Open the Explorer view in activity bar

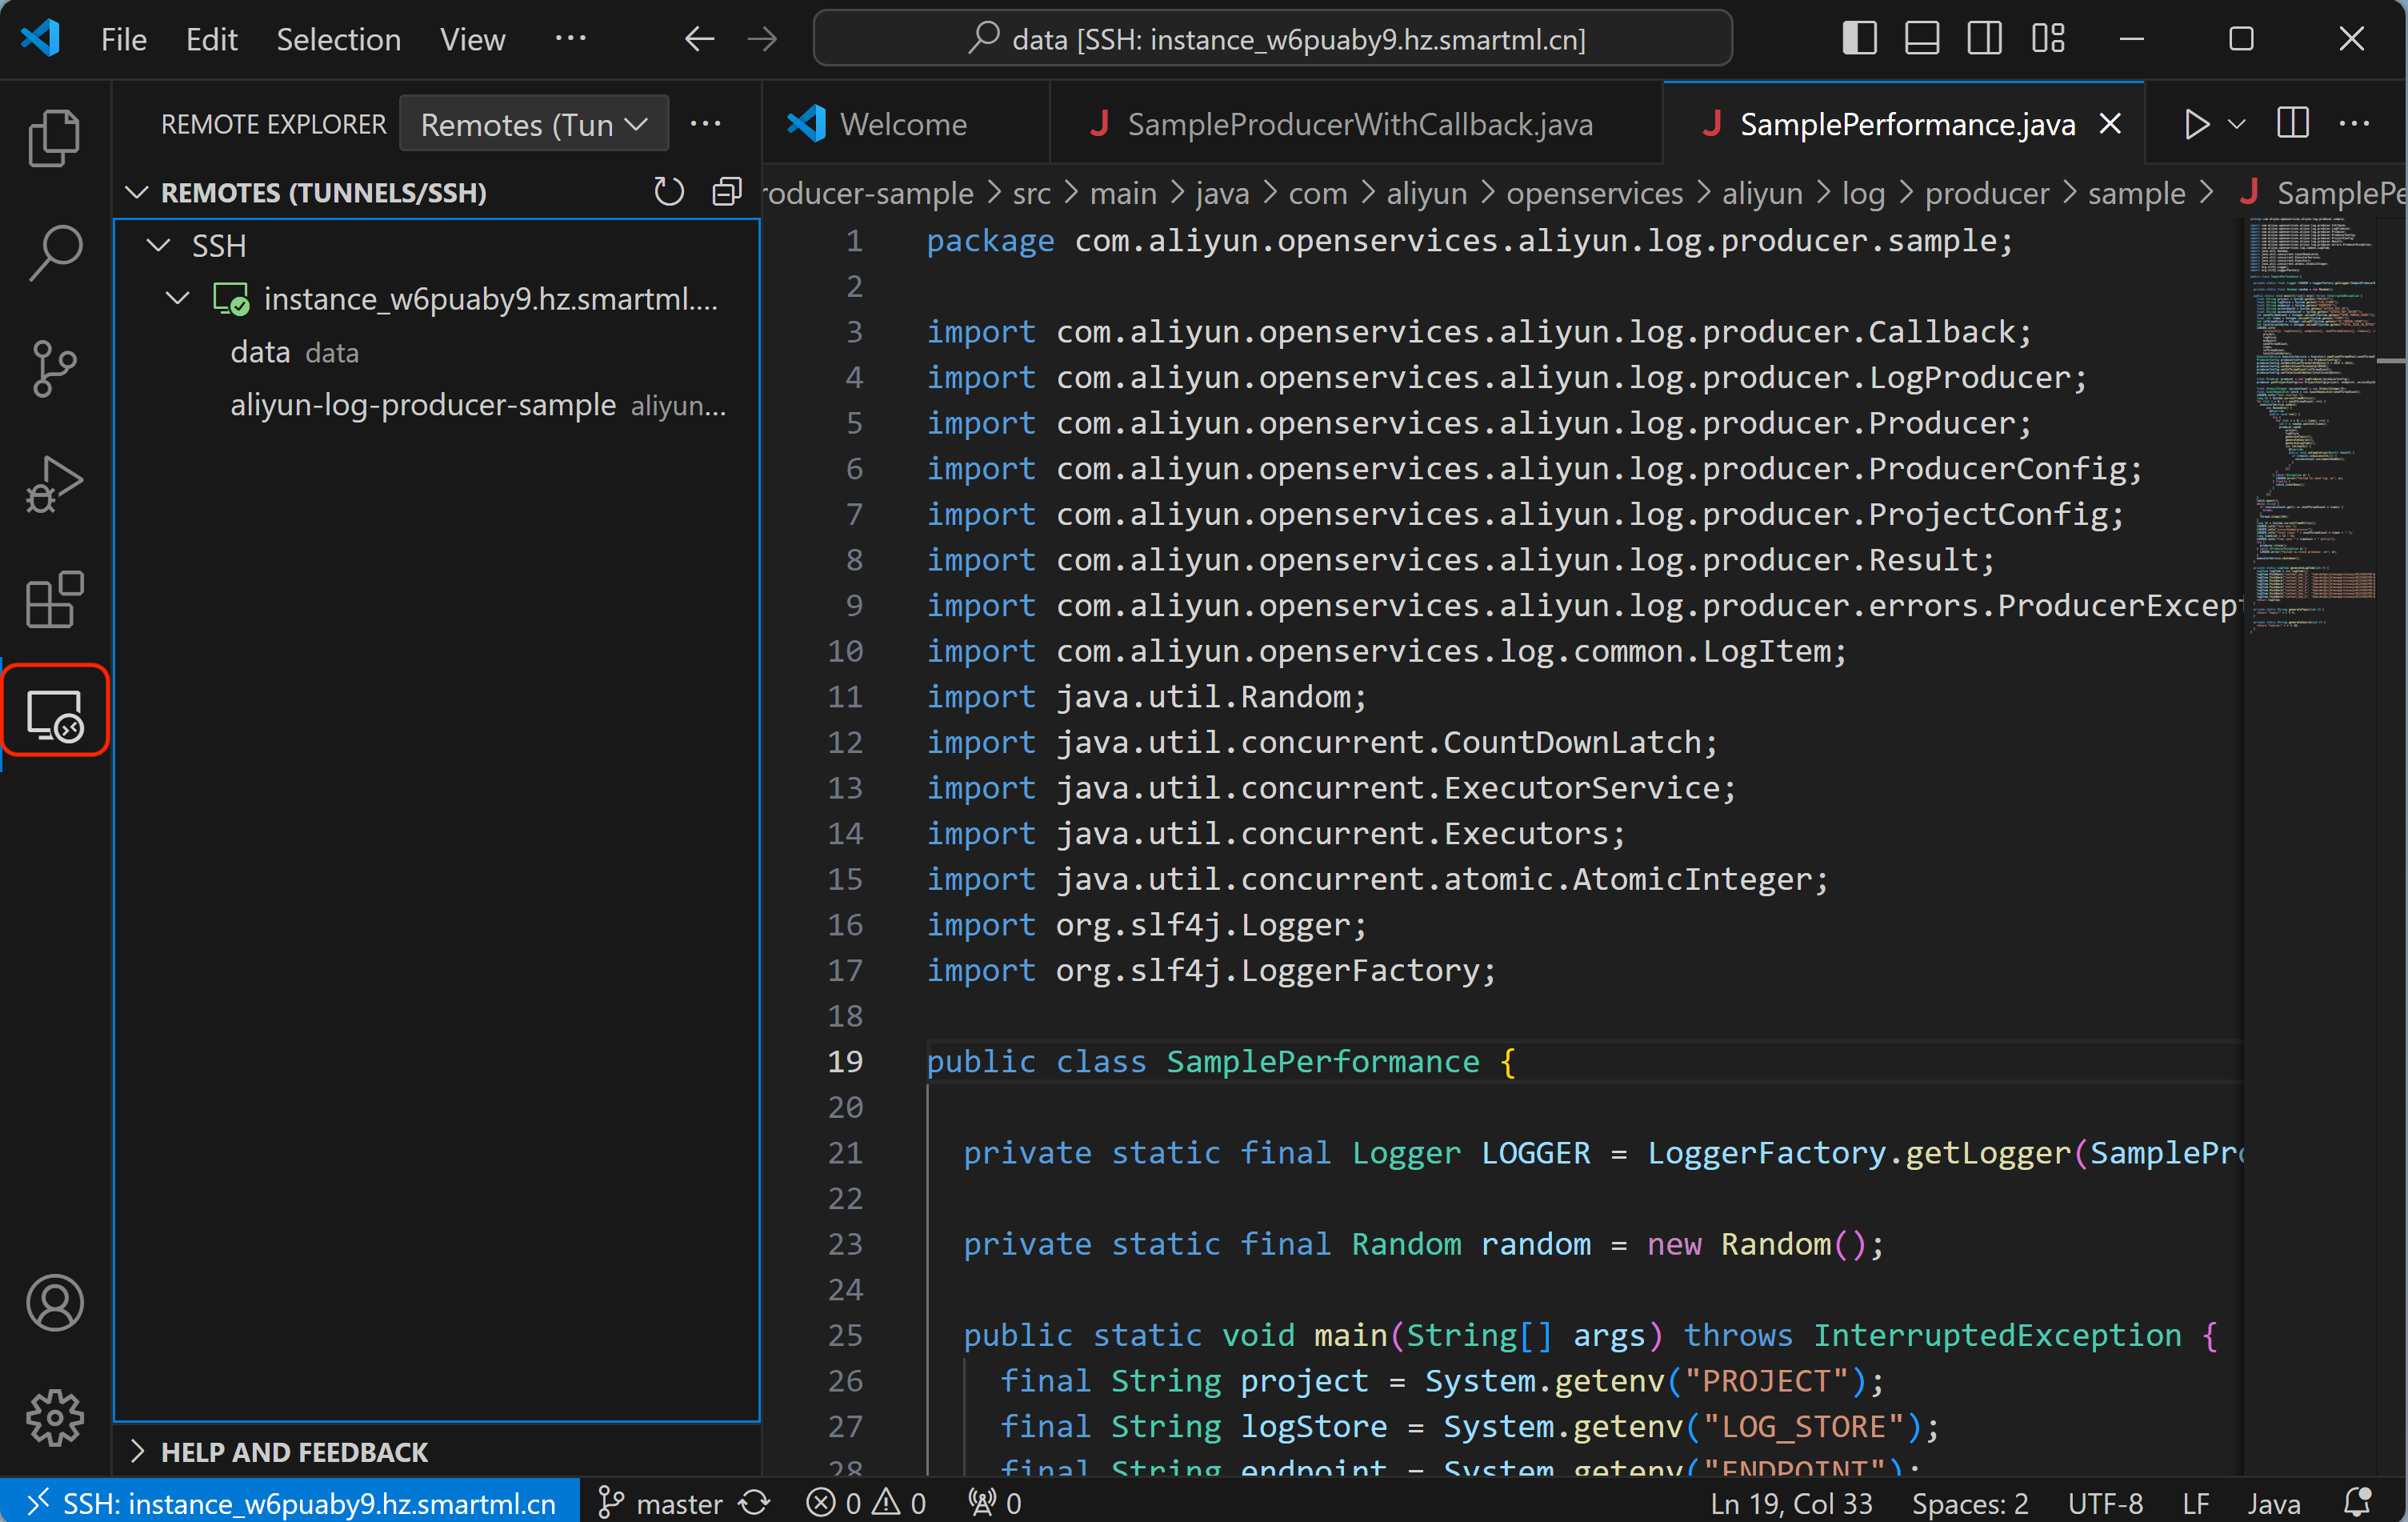[x=55, y=137]
